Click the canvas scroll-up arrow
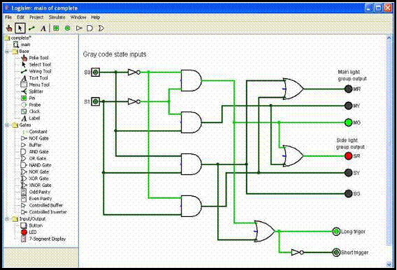Viewport: 397px width, 270px height. [389, 38]
